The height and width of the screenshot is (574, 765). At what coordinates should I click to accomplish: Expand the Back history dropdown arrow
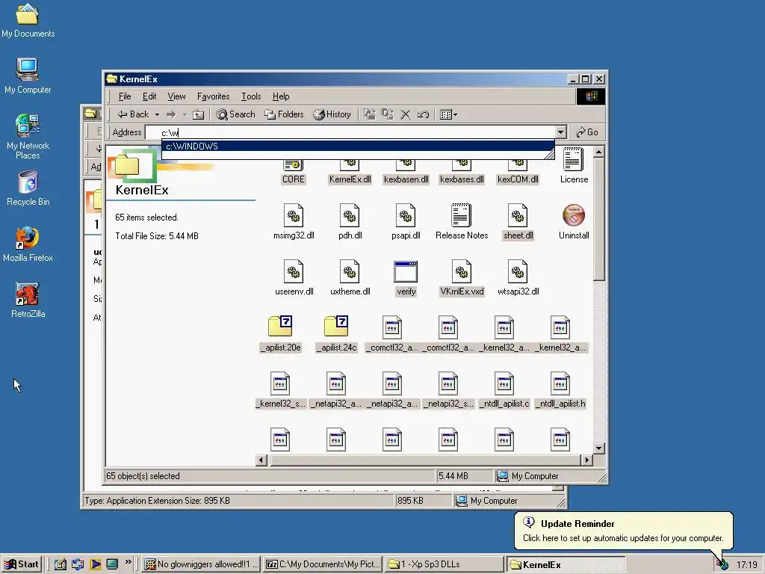click(157, 114)
